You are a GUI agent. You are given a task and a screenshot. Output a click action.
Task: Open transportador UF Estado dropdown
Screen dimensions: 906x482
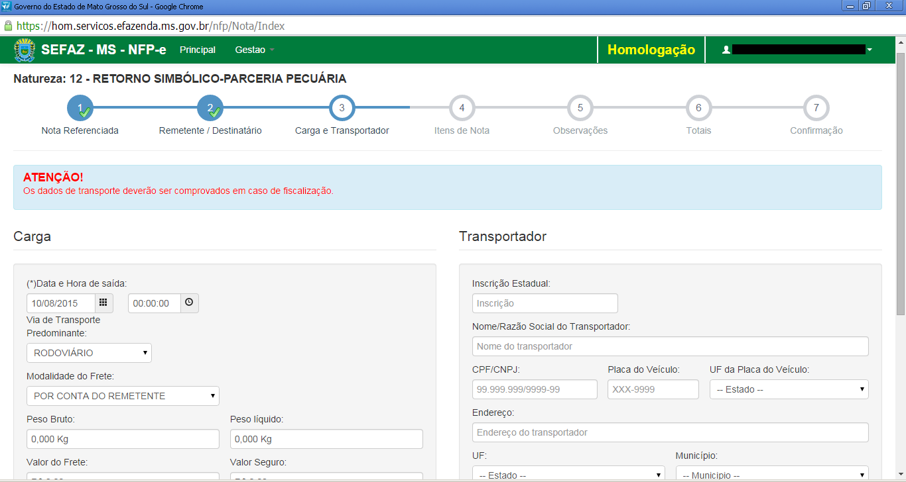[568, 474]
